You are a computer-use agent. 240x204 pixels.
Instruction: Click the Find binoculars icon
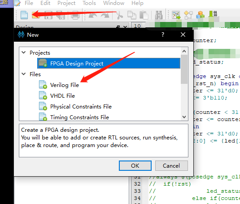[x=159, y=15]
